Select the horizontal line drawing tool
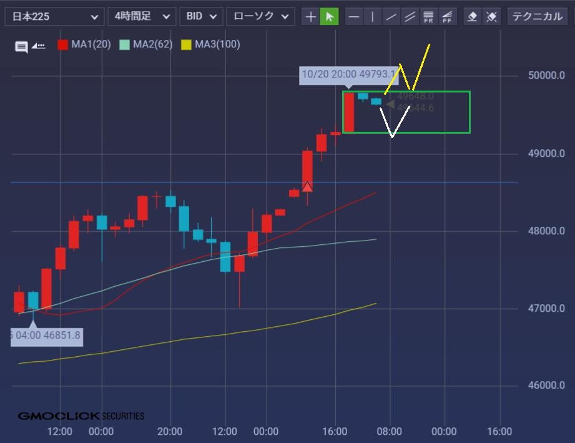 click(x=354, y=17)
